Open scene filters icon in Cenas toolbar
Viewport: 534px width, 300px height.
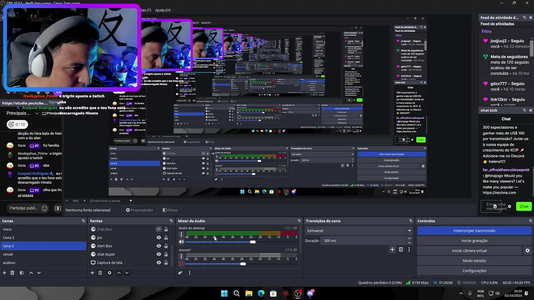22,273
